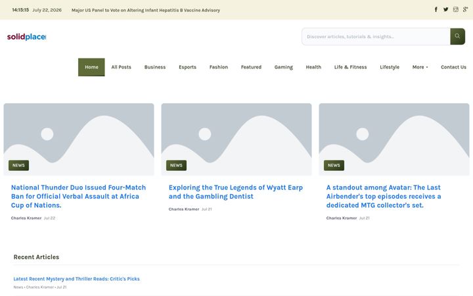Go to the Home nav item
473x296 pixels.
click(91, 67)
